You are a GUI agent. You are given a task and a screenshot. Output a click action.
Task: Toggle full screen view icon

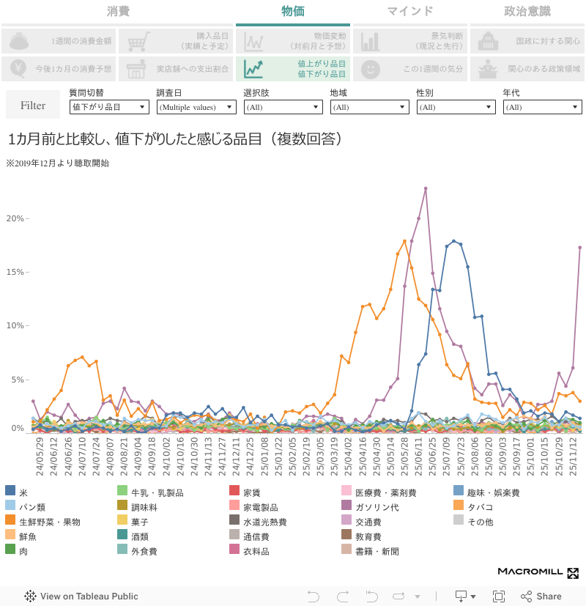[499, 596]
